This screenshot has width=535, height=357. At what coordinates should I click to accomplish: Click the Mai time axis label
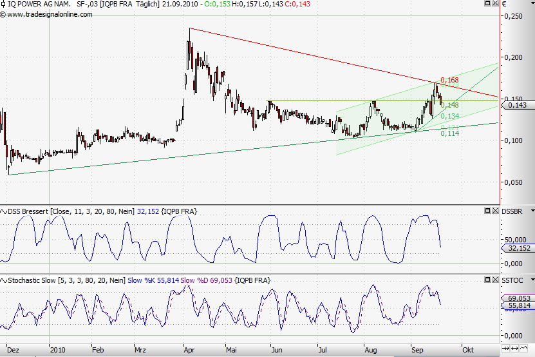point(231,350)
